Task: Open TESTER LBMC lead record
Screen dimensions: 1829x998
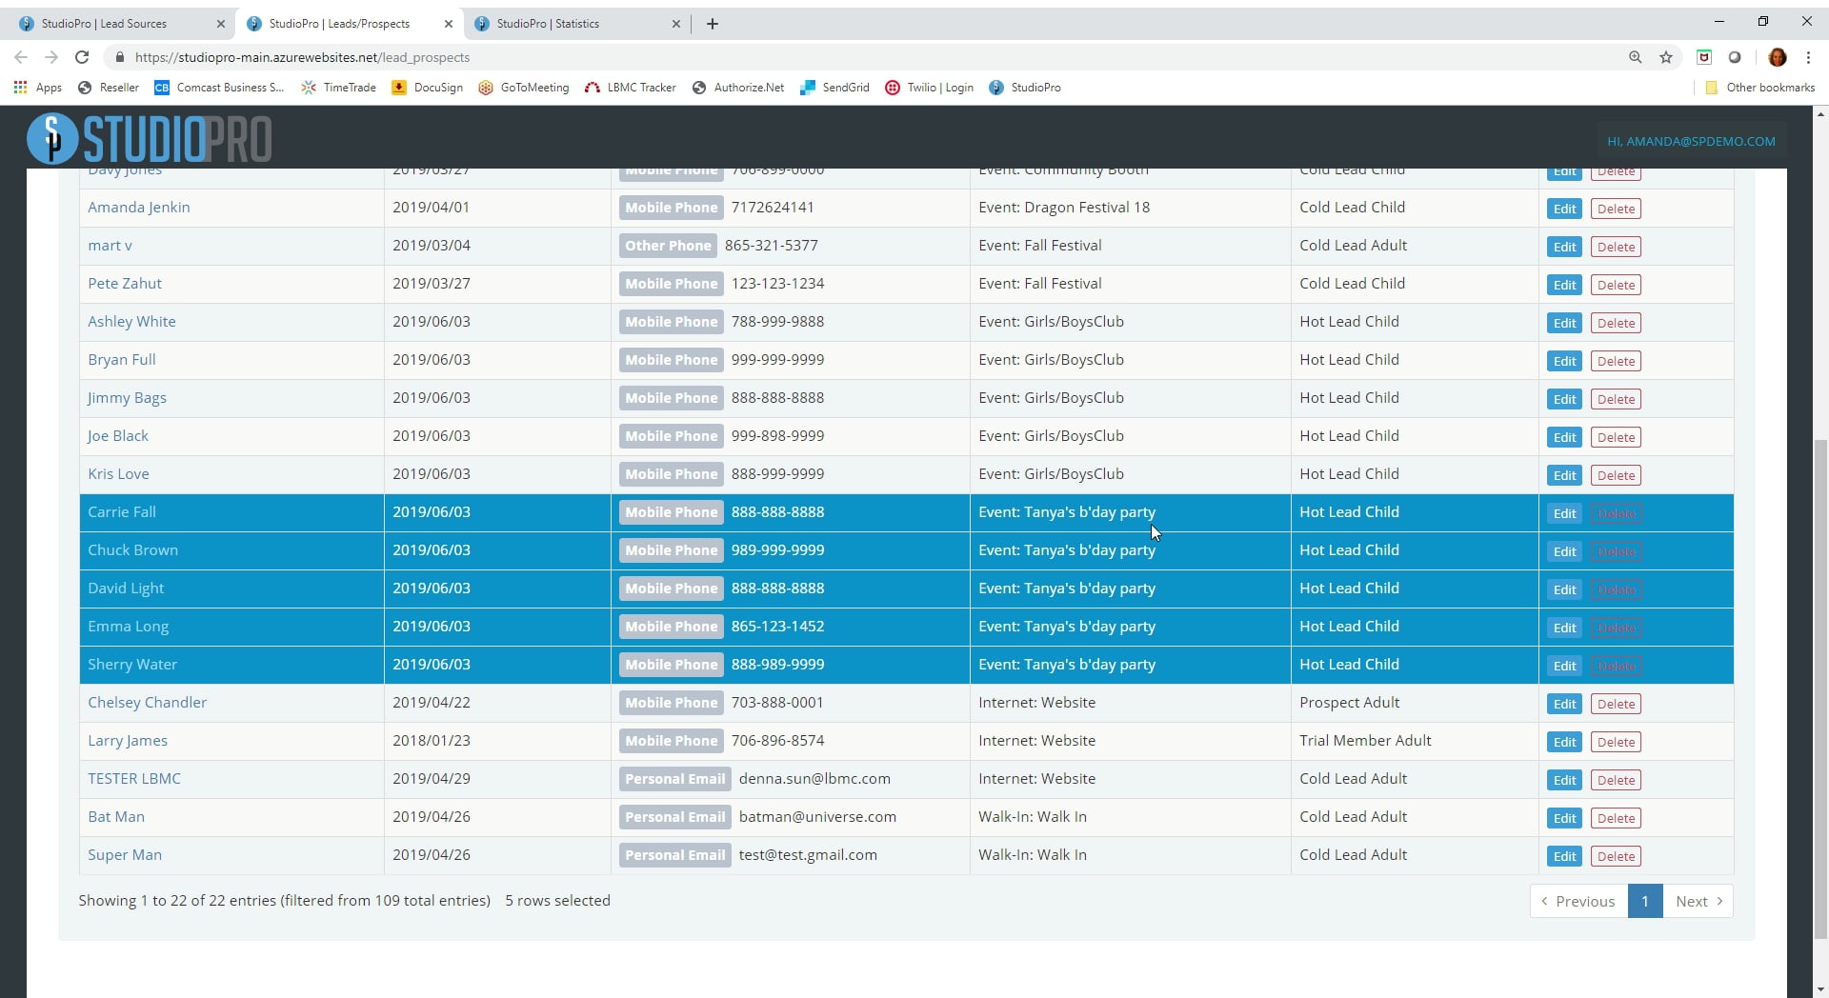Action: pyautogui.click(x=134, y=778)
